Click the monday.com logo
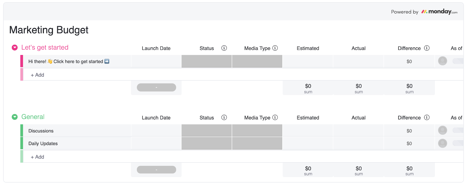 coord(439,12)
